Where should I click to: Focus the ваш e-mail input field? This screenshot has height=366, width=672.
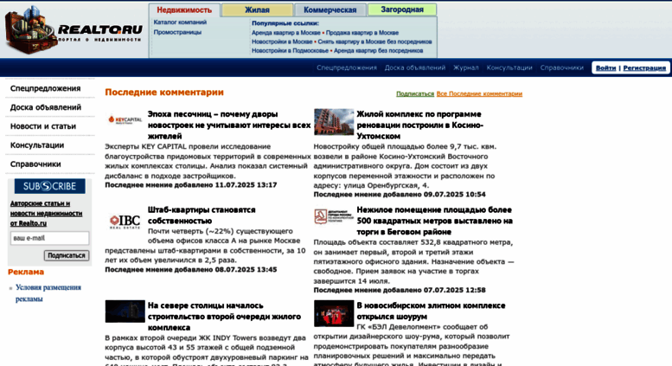pos(49,238)
